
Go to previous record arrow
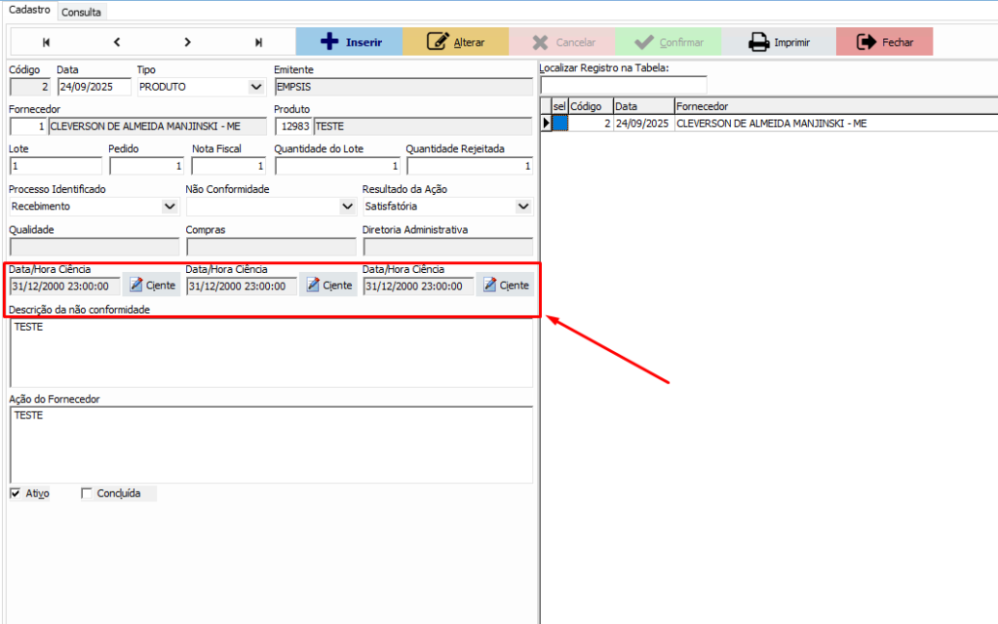[x=117, y=42]
